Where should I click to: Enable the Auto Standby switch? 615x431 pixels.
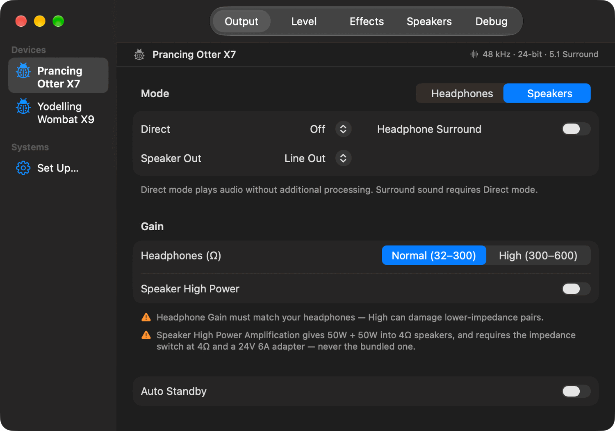(576, 391)
